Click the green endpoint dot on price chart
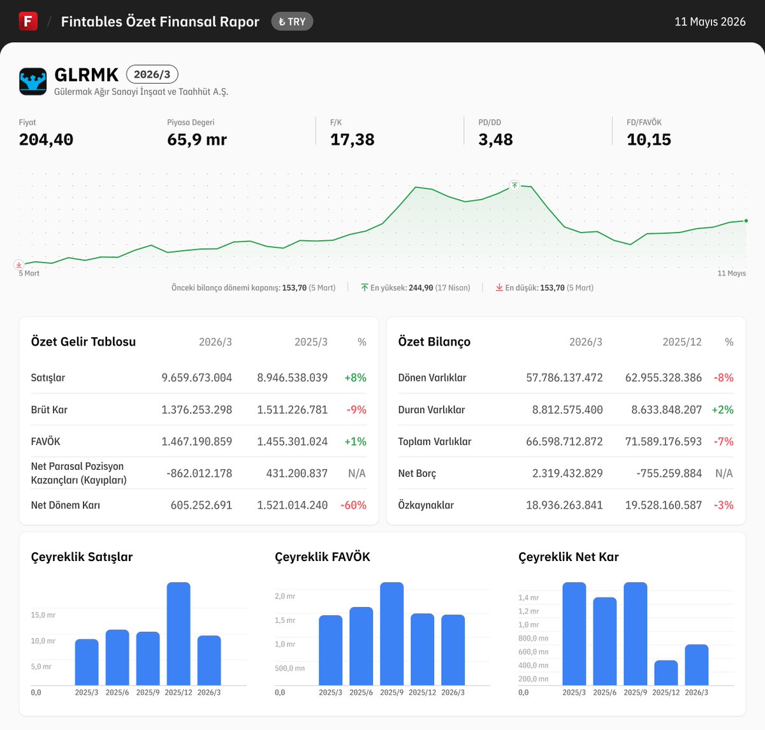The width and height of the screenshot is (765, 730). coord(746,221)
